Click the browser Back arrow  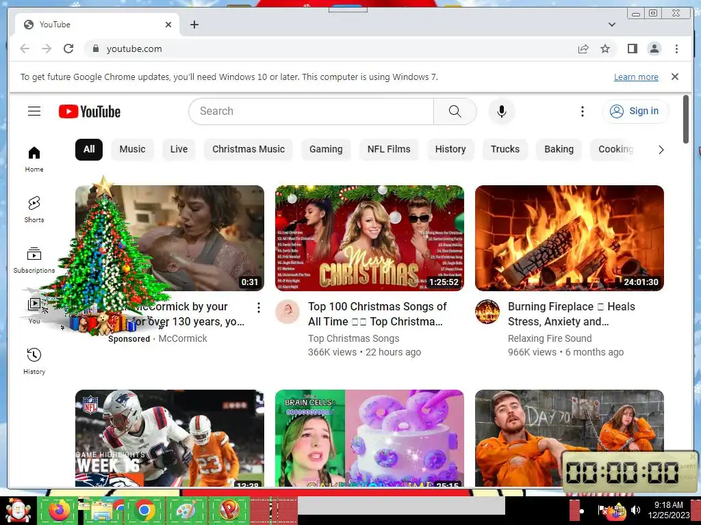coord(25,49)
